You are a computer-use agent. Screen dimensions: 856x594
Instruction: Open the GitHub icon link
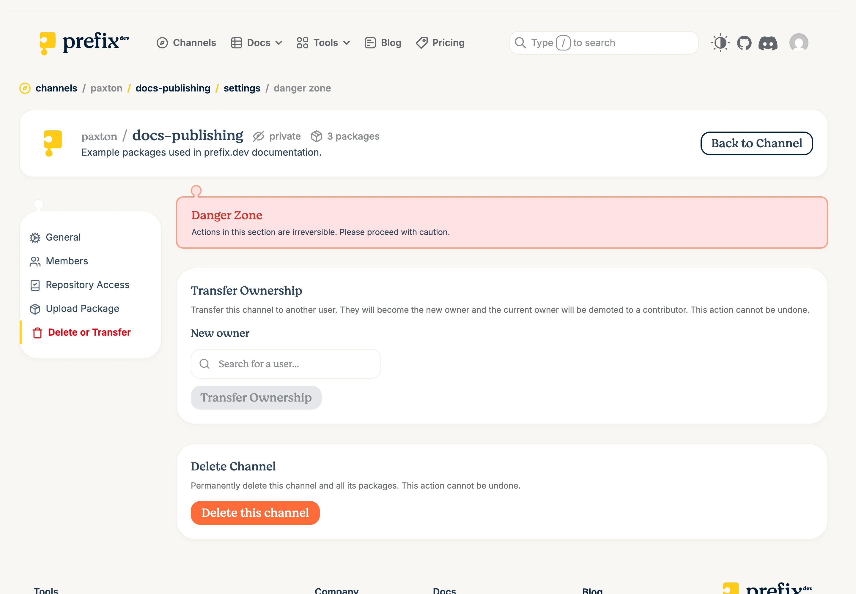pos(744,43)
